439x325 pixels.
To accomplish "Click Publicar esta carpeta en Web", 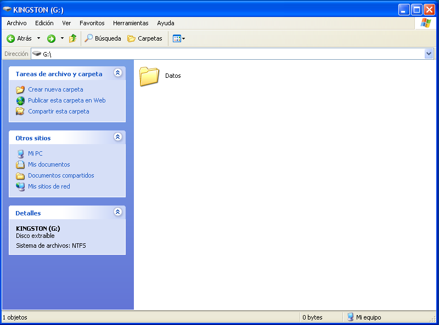I will pos(66,100).
